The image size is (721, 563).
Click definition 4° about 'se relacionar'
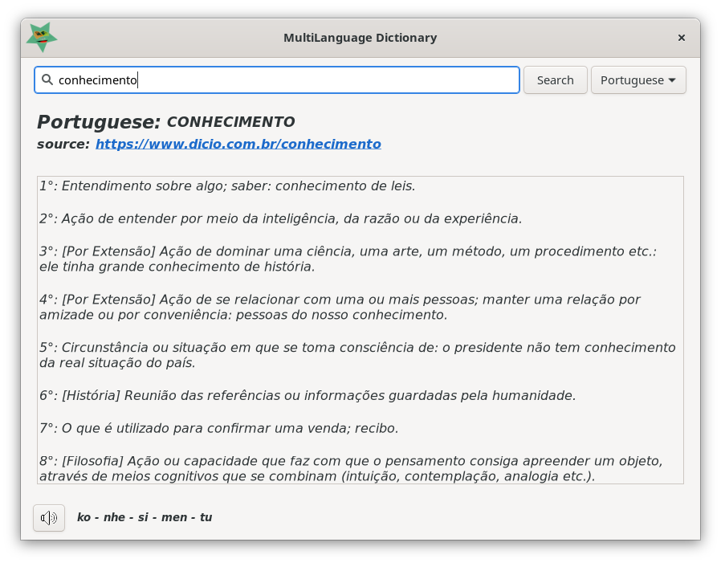tap(340, 308)
